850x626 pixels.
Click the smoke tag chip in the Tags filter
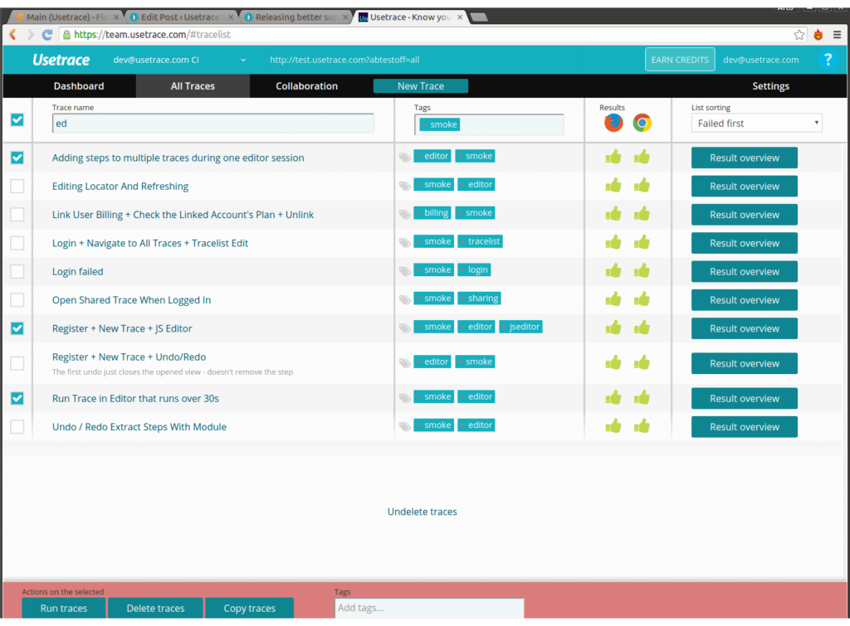click(440, 124)
